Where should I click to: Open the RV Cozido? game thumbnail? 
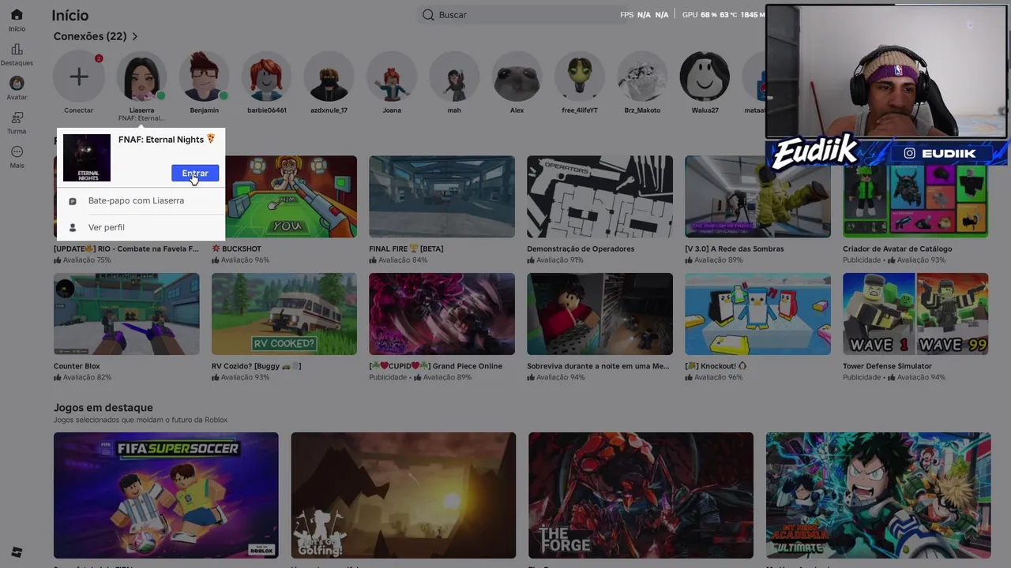point(284,314)
